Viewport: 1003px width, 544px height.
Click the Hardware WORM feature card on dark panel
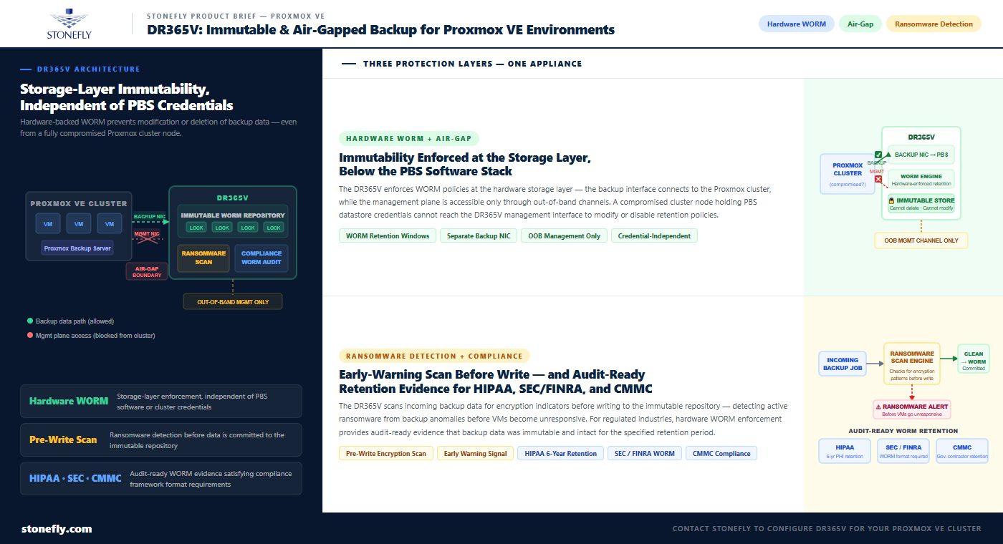click(161, 401)
